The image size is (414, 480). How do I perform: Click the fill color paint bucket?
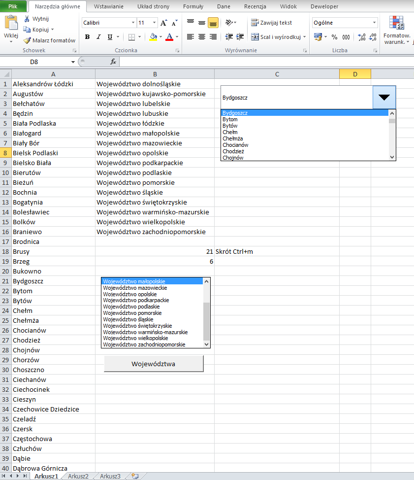click(153, 37)
